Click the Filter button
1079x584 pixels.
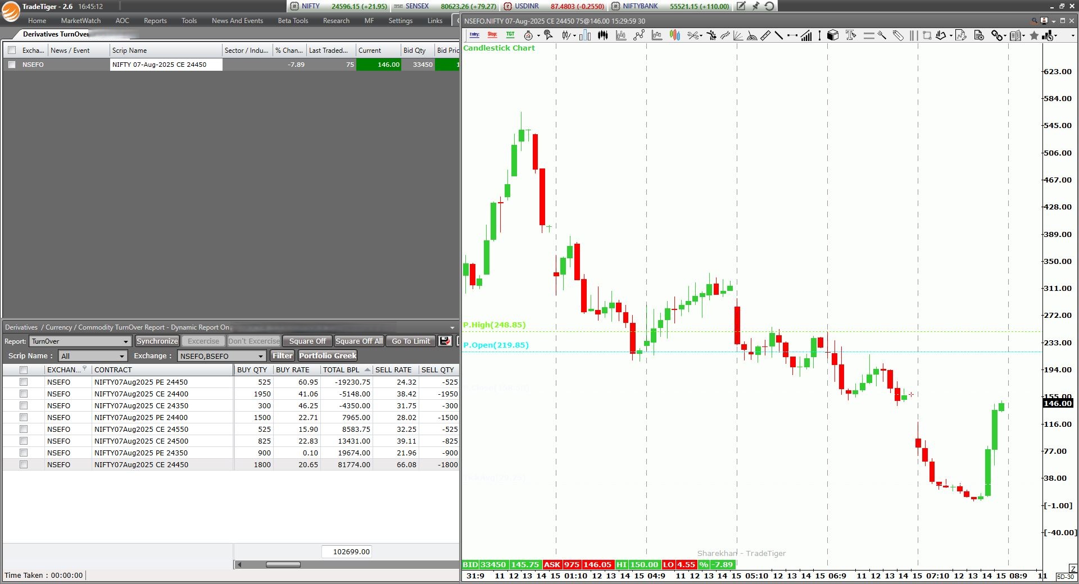click(x=282, y=355)
